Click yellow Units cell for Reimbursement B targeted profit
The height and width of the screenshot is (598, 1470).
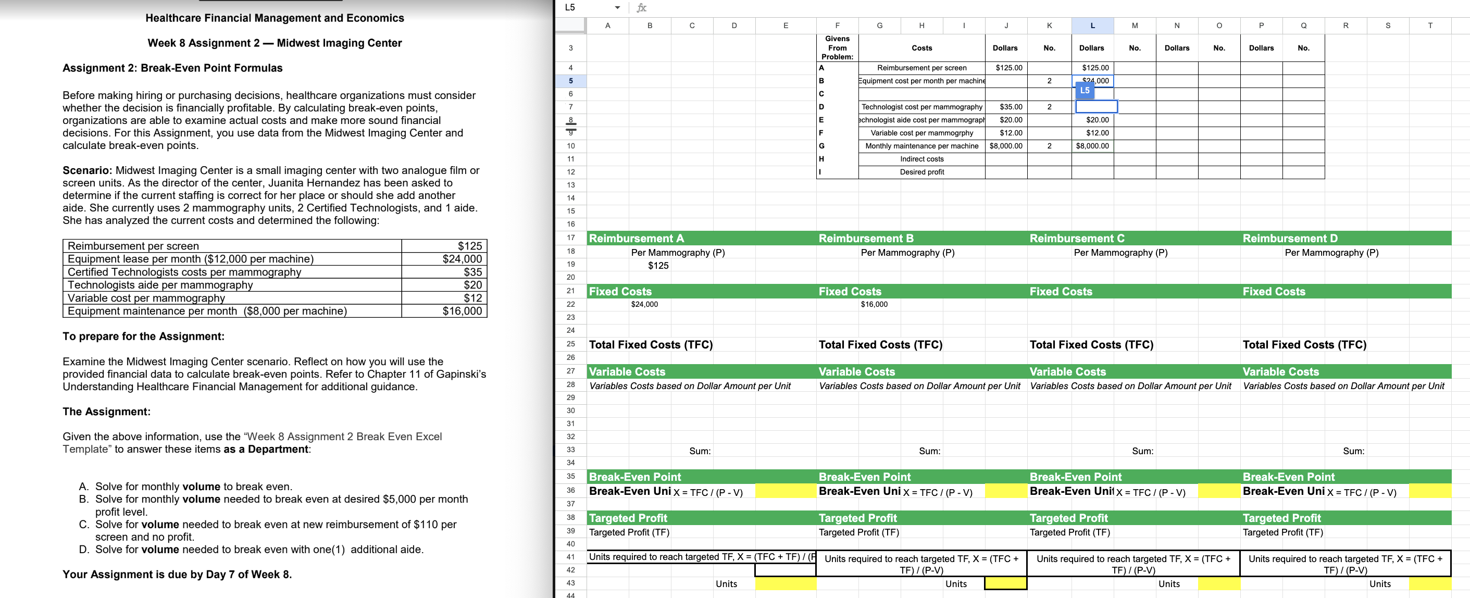pyautogui.click(x=1005, y=583)
